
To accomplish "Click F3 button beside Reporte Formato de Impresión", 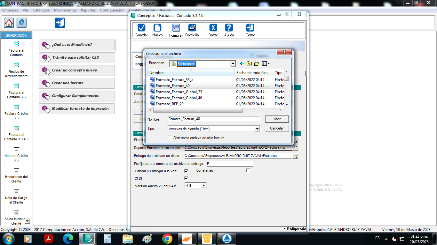I will (x=295, y=148).
